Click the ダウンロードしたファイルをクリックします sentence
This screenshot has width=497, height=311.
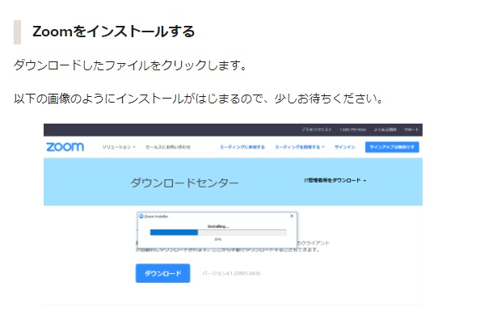130,65
